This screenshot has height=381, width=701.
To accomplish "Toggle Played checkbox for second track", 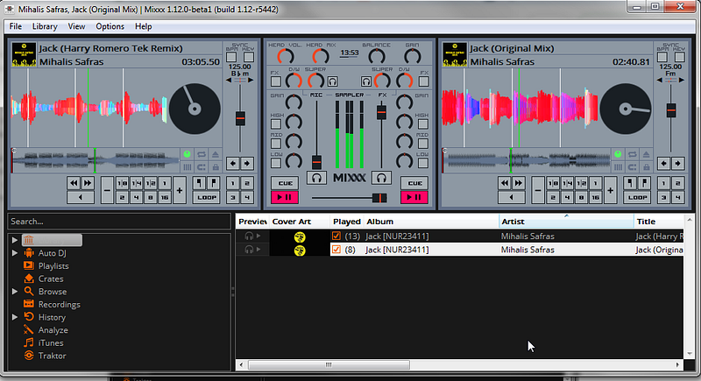I will (336, 250).
